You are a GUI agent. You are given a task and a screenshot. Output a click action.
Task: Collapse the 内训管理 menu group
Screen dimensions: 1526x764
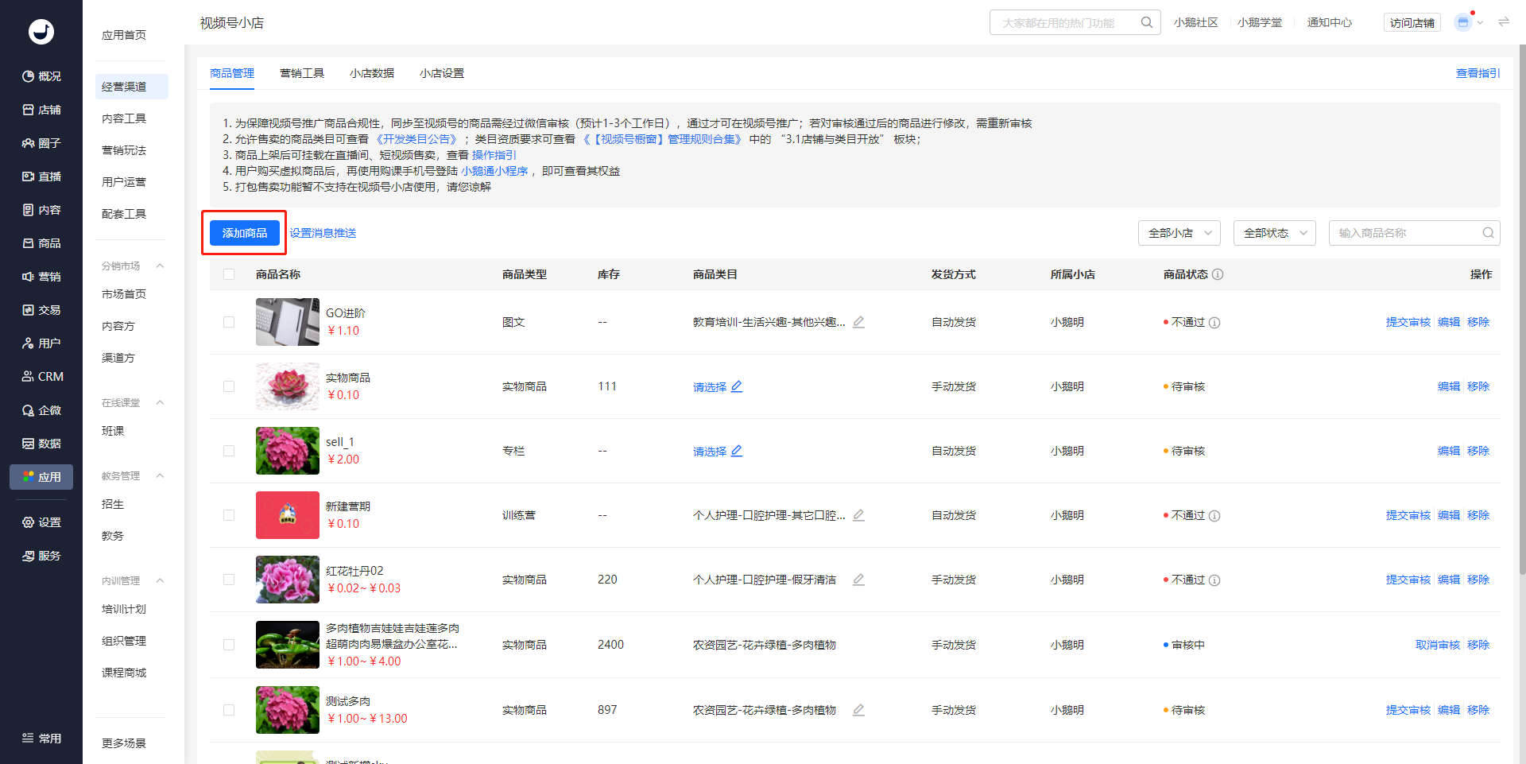(x=160, y=580)
